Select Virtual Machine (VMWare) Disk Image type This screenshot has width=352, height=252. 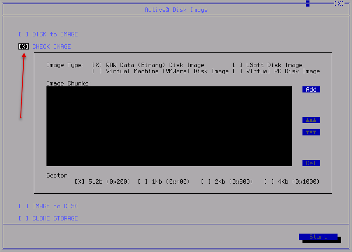(160, 71)
